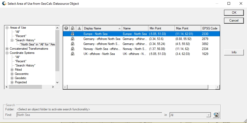Click lock icon in Norway - North Sea row
This screenshot has width=247, height=123.
(x=72, y=49)
